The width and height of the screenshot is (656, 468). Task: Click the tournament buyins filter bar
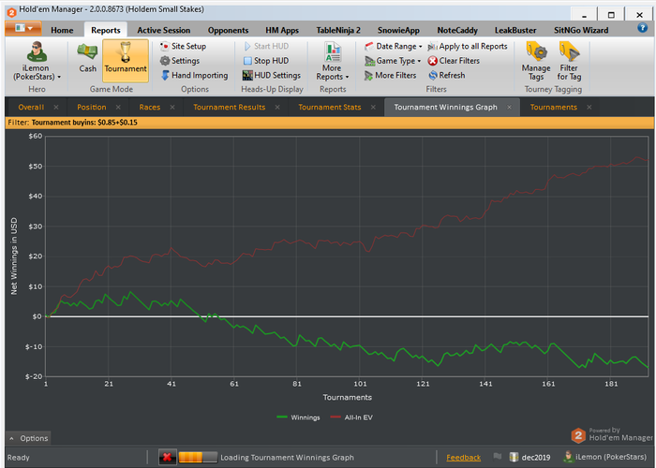coord(329,123)
